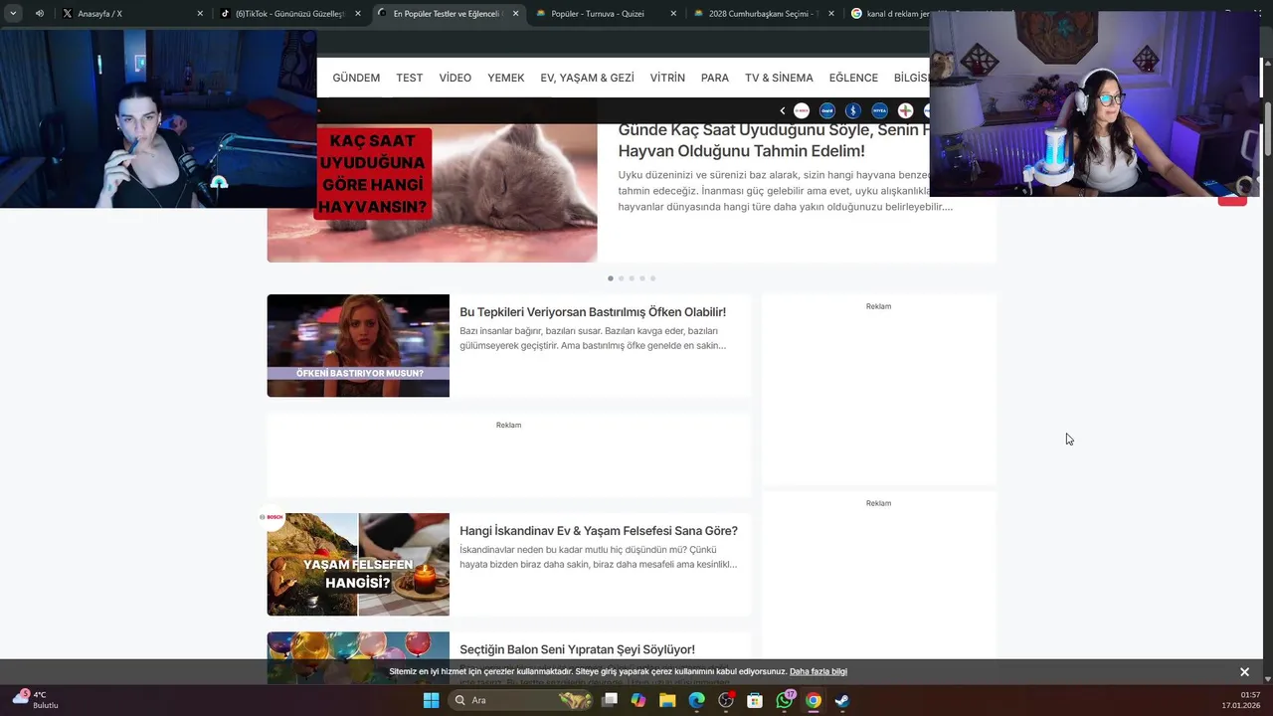Select the third carousel pagination dot
Screen dimensions: 1273x716
[632, 278]
